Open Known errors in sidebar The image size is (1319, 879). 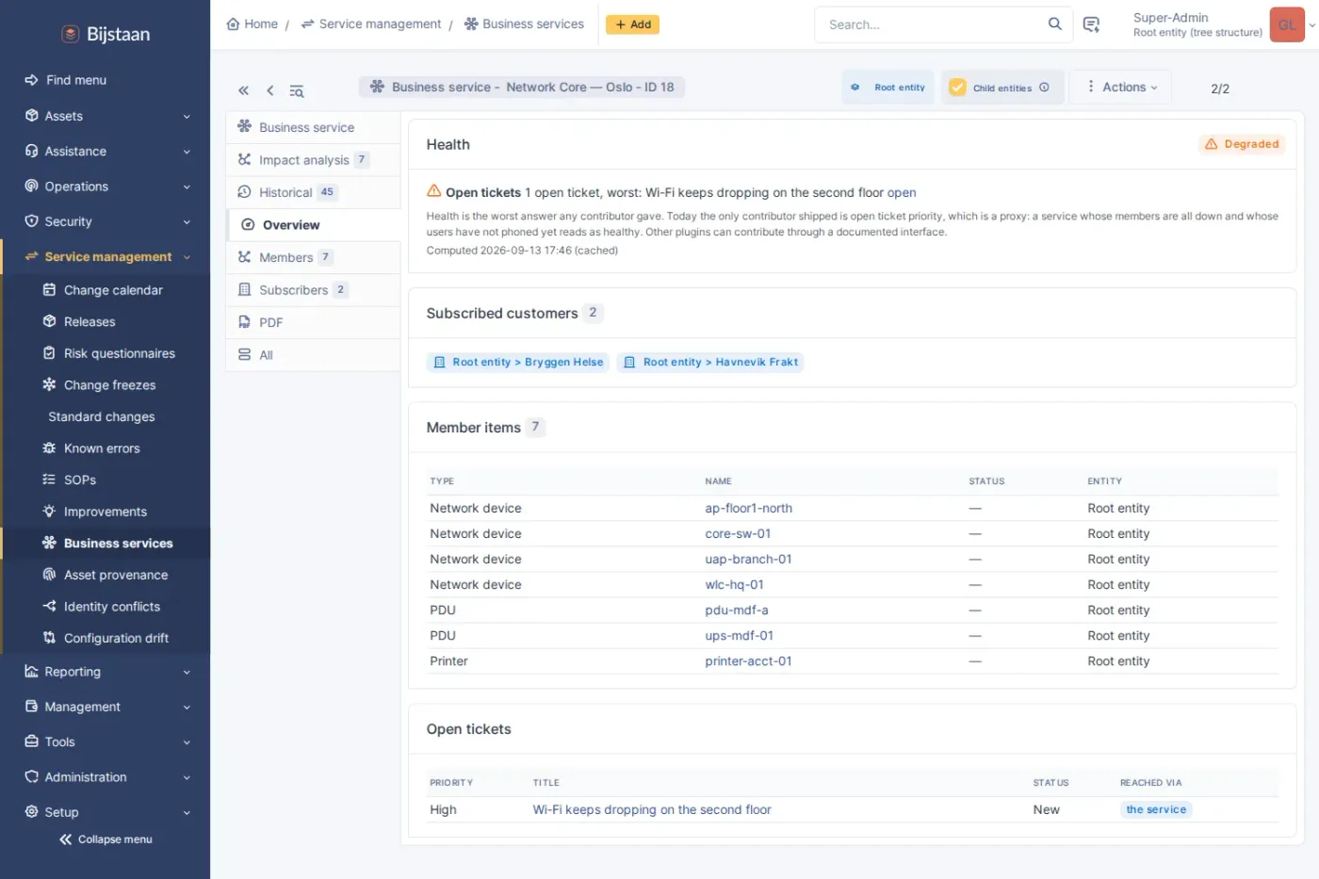pyautogui.click(x=102, y=448)
